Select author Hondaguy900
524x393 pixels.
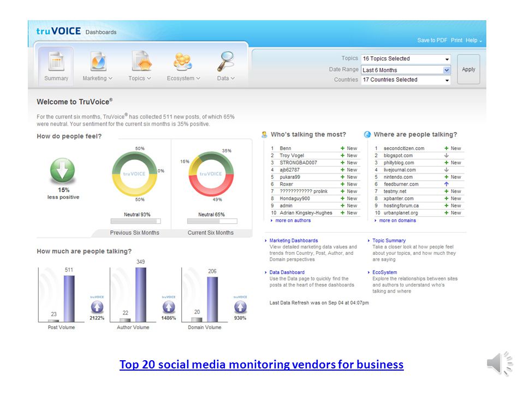[x=295, y=199]
